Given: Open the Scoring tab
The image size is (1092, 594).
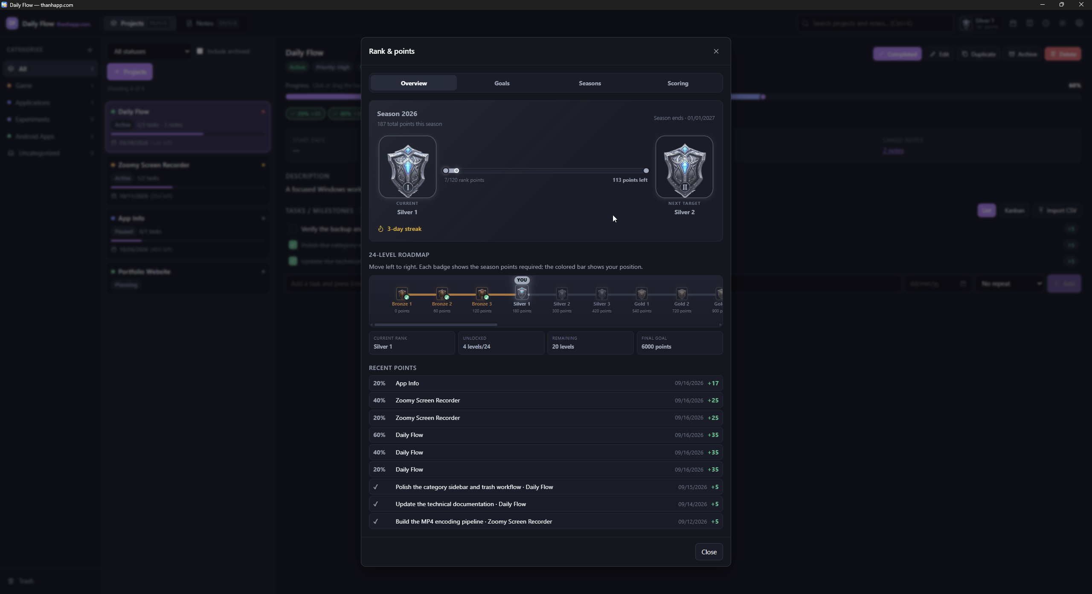Looking at the screenshot, I should coord(677,83).
